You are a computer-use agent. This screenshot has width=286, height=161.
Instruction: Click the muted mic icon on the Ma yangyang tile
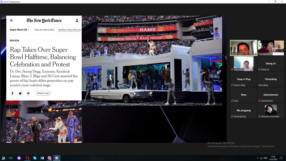232,116
